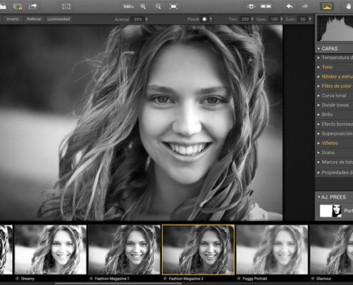This screenshot has height=285, width=353.
Task: Open the Suav 50 softness dropdown
Action: [309, 19]
